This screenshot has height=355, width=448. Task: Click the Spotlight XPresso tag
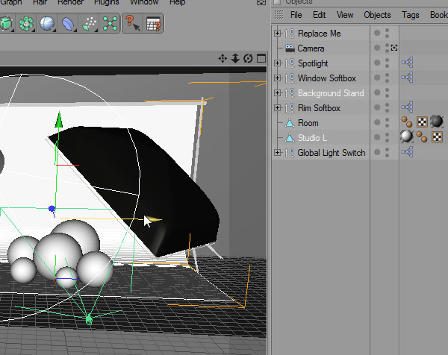[408, 63]
